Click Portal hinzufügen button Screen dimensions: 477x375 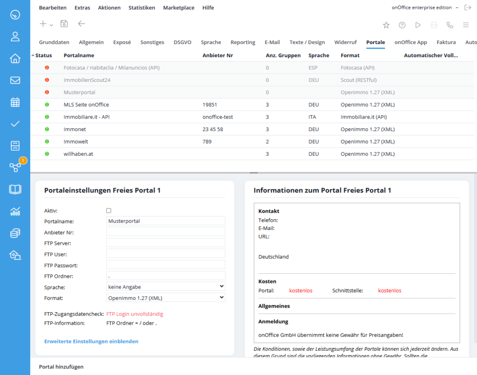tap(61, 367)
